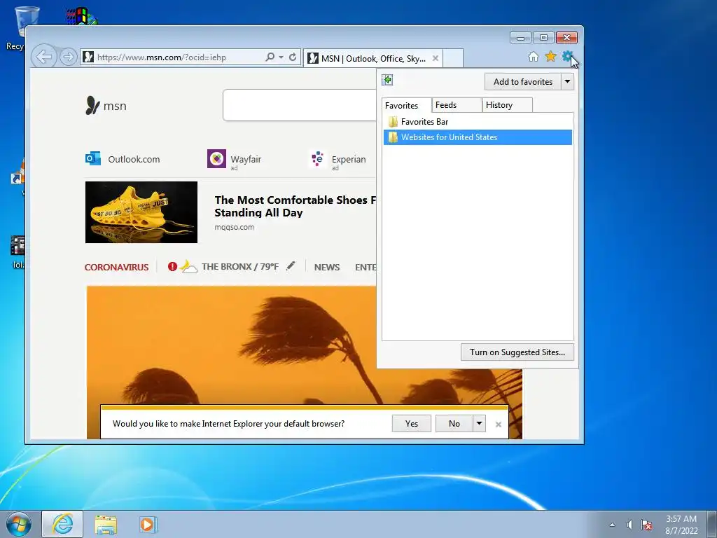
Task: Expand Add to favorites dropdown arrow
Action: (567, 82)
